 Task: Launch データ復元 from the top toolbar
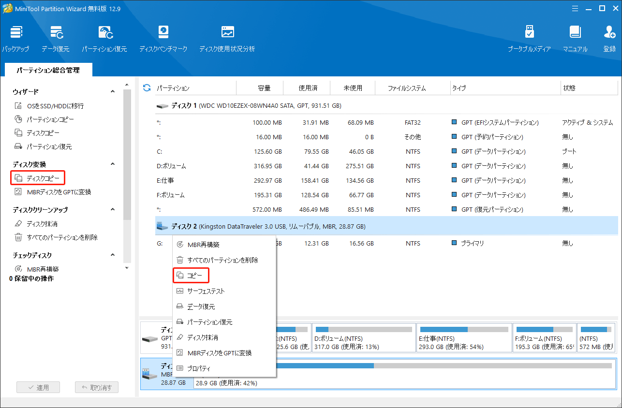[x=55, y=39]
